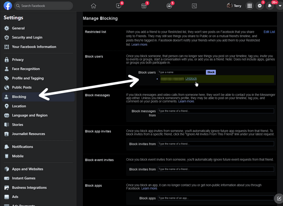This screenshot has width=283, height=206.
Task: Open Language and Region label
Action: tap(30, 115)
